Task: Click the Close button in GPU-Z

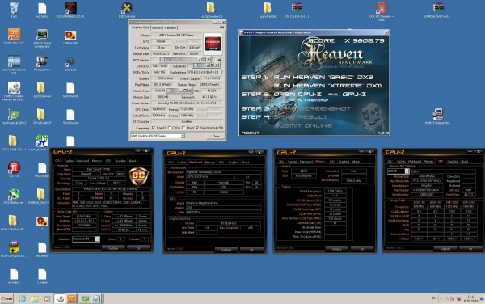Action: (x=216, y=136)
